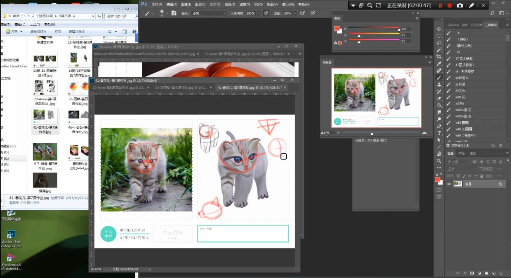The height and width of the screenshot is (278, 511).
Task: Select the Type (T) tool
Action: (x=439, y=133)
